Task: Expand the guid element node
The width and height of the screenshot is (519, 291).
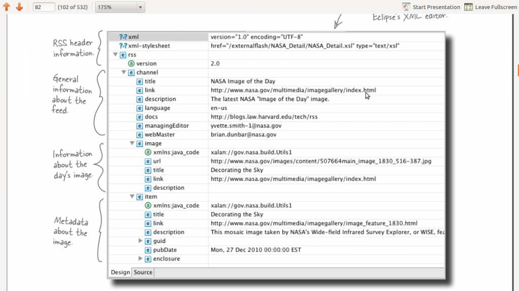Action: (x=140, y=241)
